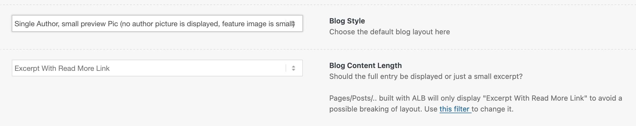
Task: Click the up/down arrows icon in Excerpt select
Action: (293, 68)
